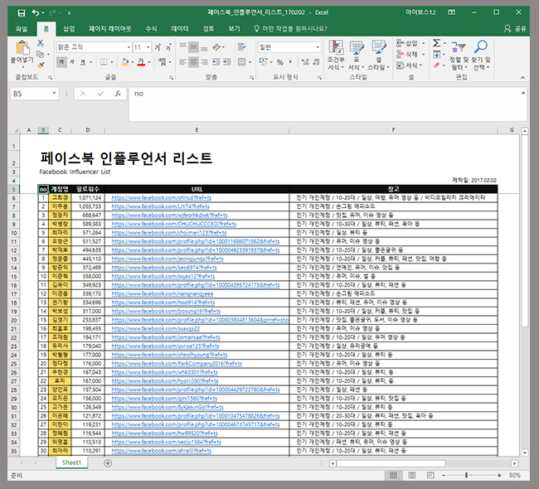
Task: Switch to the 삽입 ribbon tab
Action: (x=69, y=28)
